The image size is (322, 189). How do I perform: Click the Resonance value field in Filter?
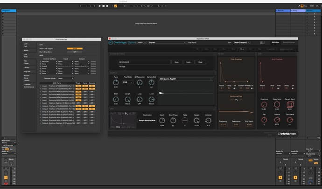click(x=236, y=124)
